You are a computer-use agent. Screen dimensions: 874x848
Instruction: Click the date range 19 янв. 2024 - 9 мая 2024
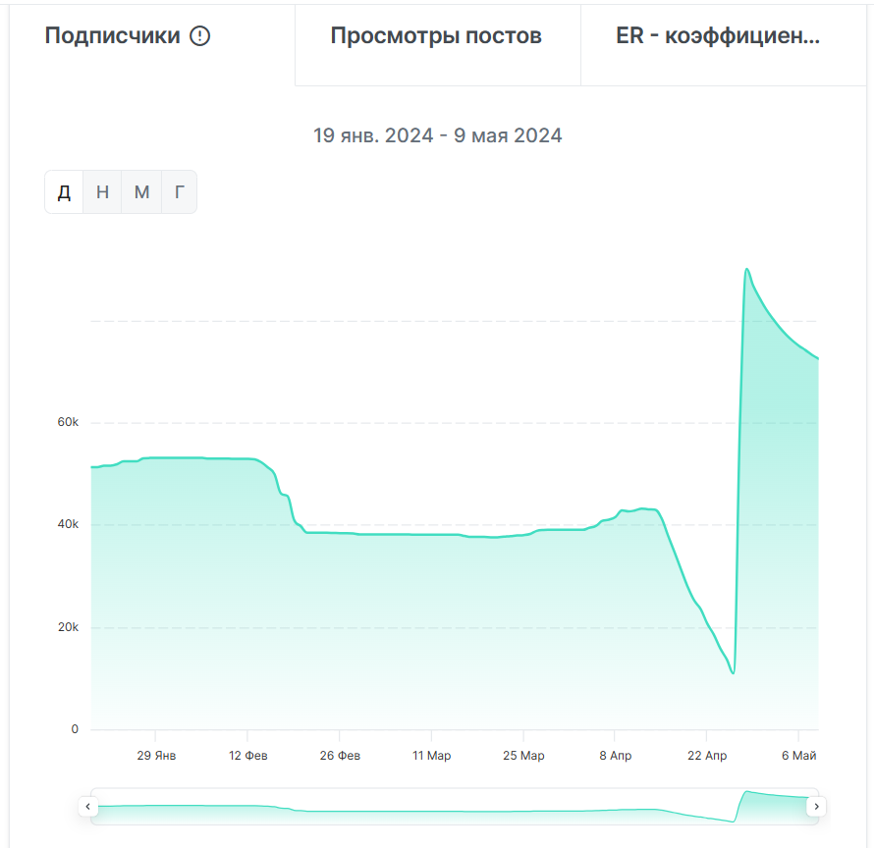pos(438,135)
